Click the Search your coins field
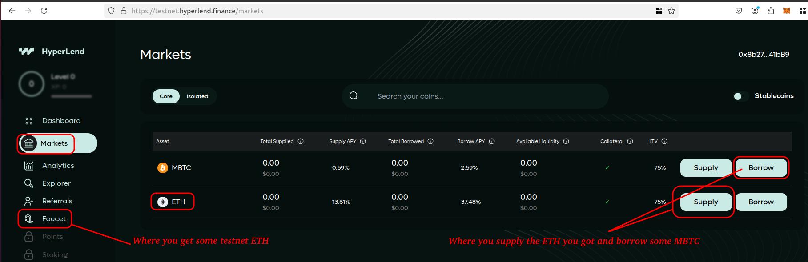This screenshot has height=262, width=808. (x=475, y=96)
